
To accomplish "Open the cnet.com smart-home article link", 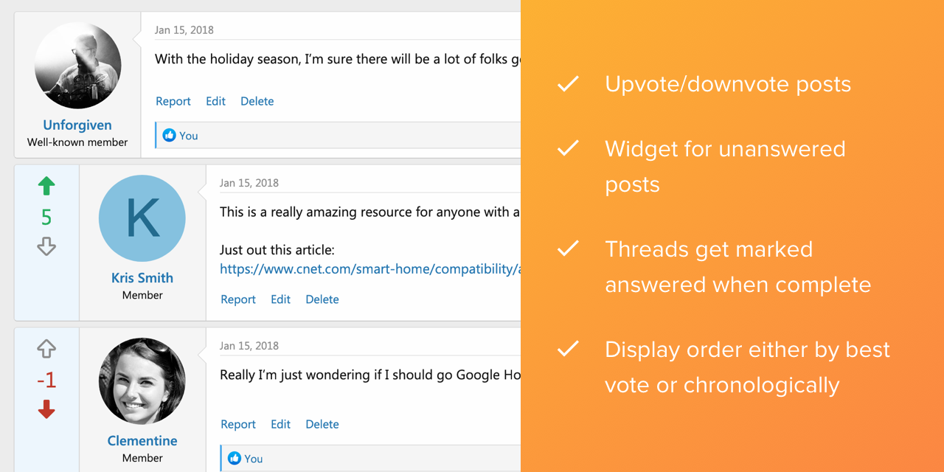I will tap(370, 269).
